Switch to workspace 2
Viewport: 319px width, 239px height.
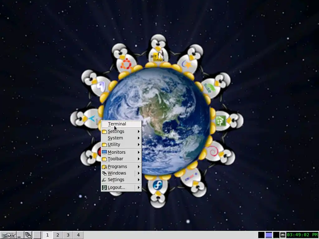coord(58,235)
